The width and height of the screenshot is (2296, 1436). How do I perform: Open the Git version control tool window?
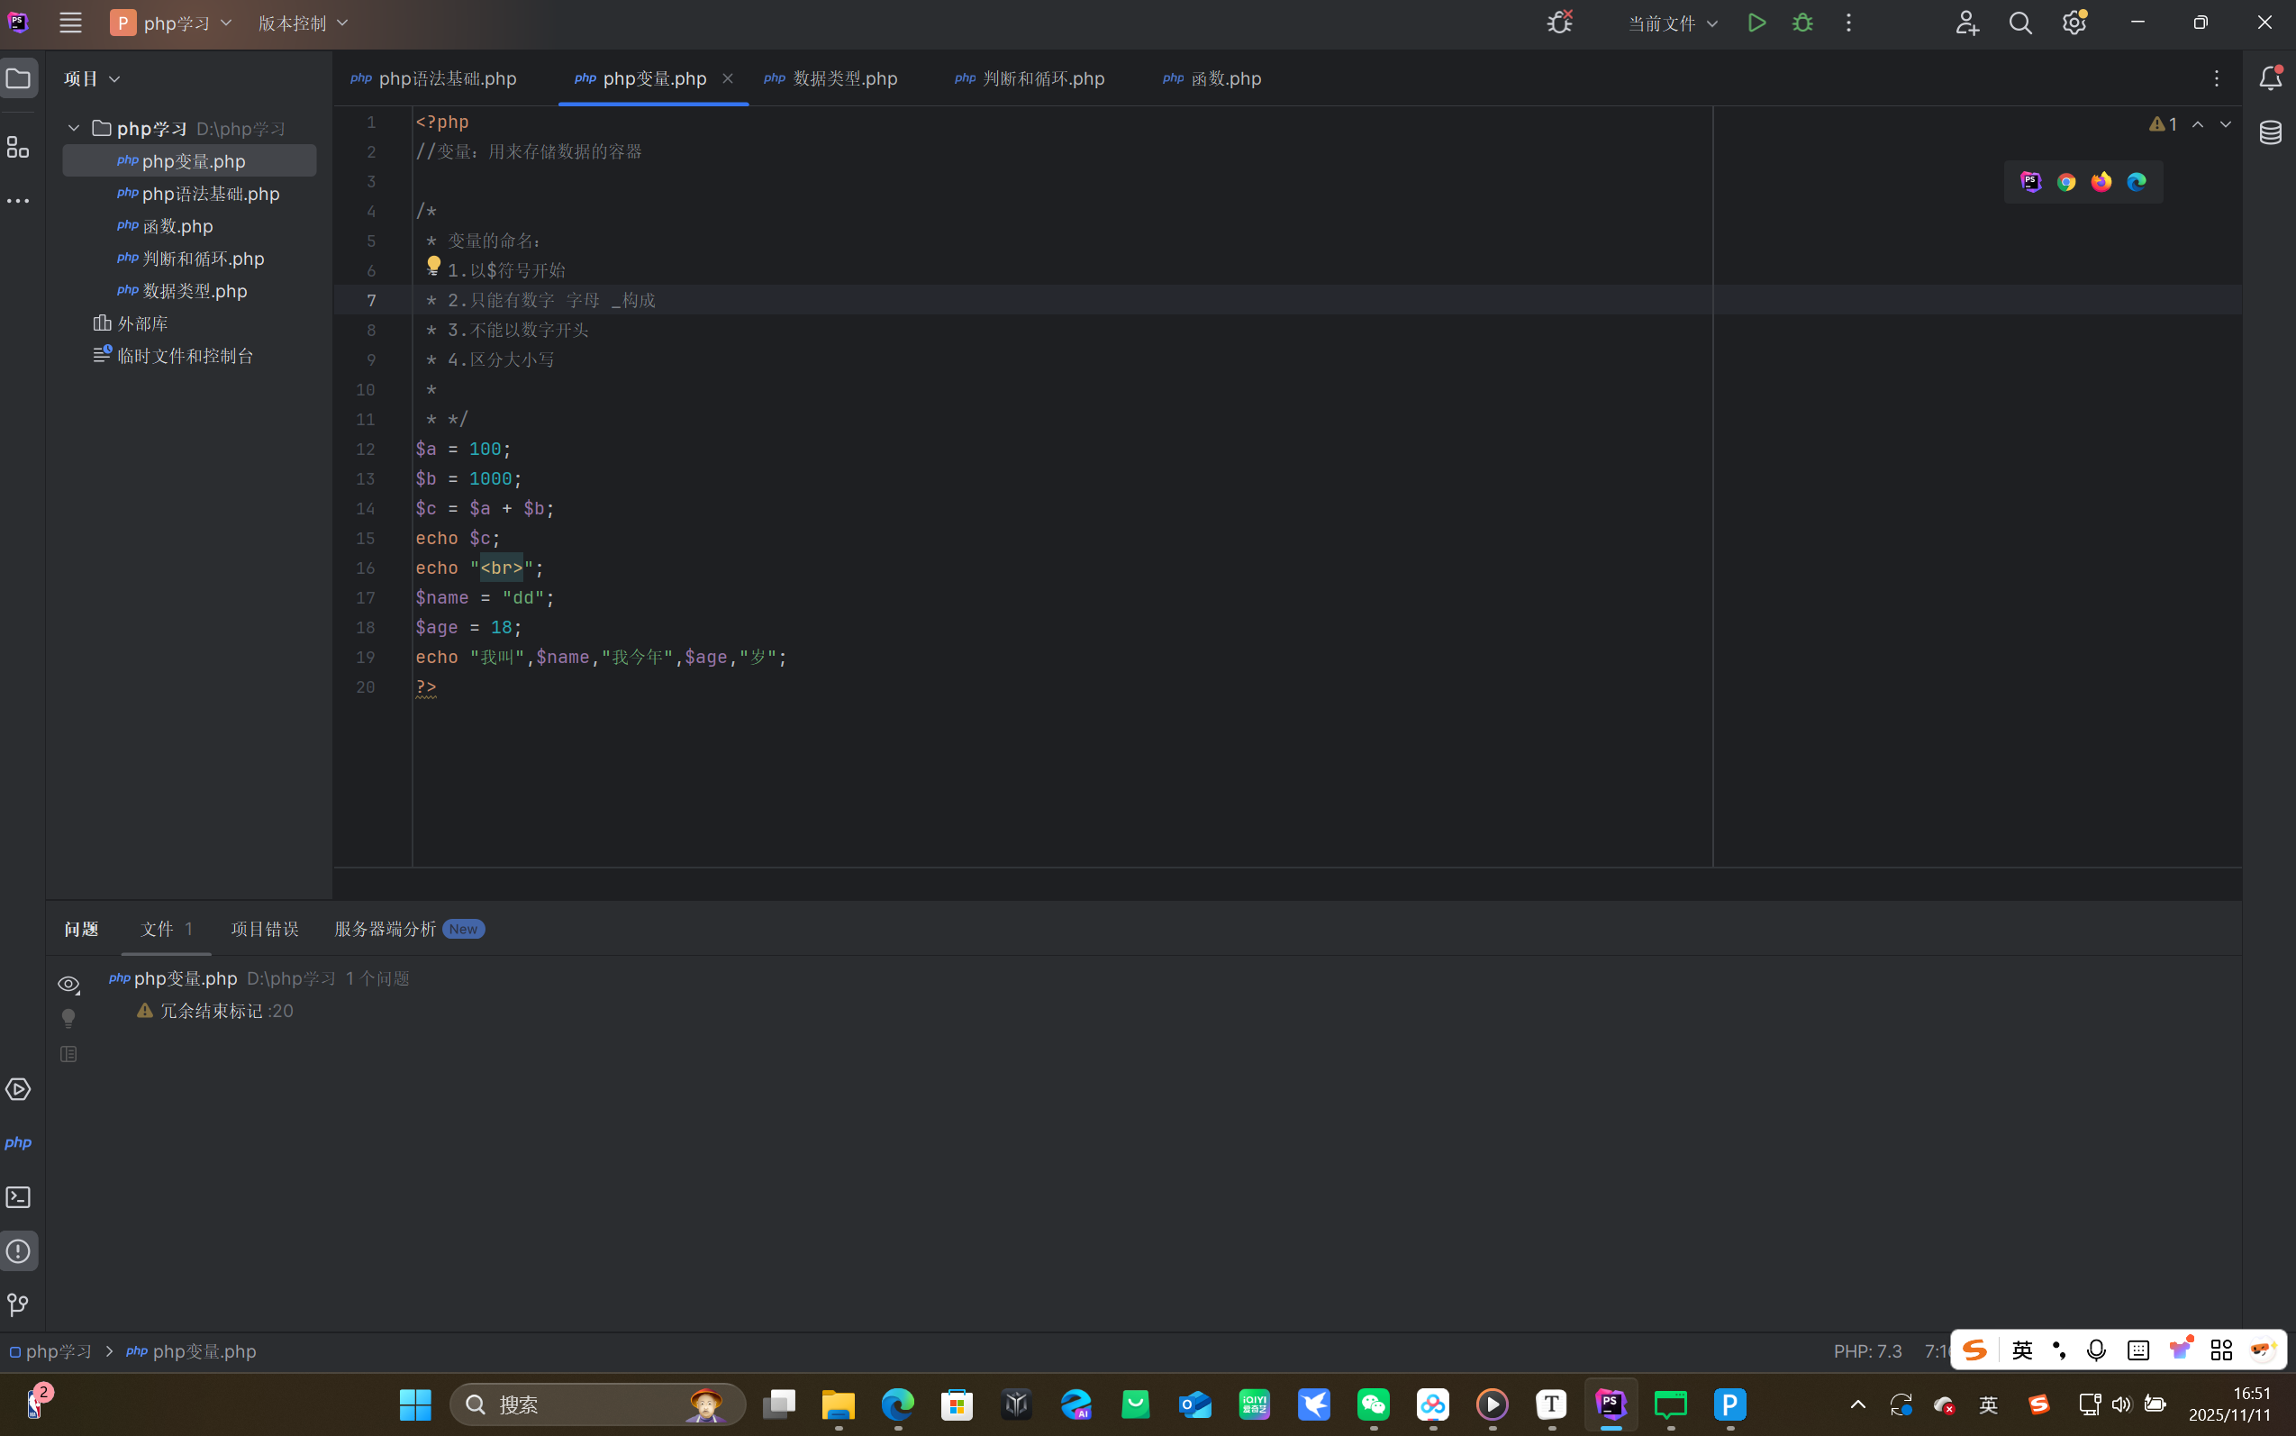pos(18,1305)
